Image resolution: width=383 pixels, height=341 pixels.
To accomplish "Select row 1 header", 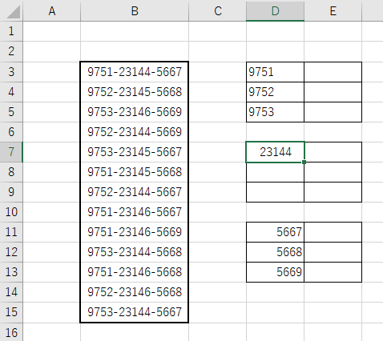I will tap(11, 31).
